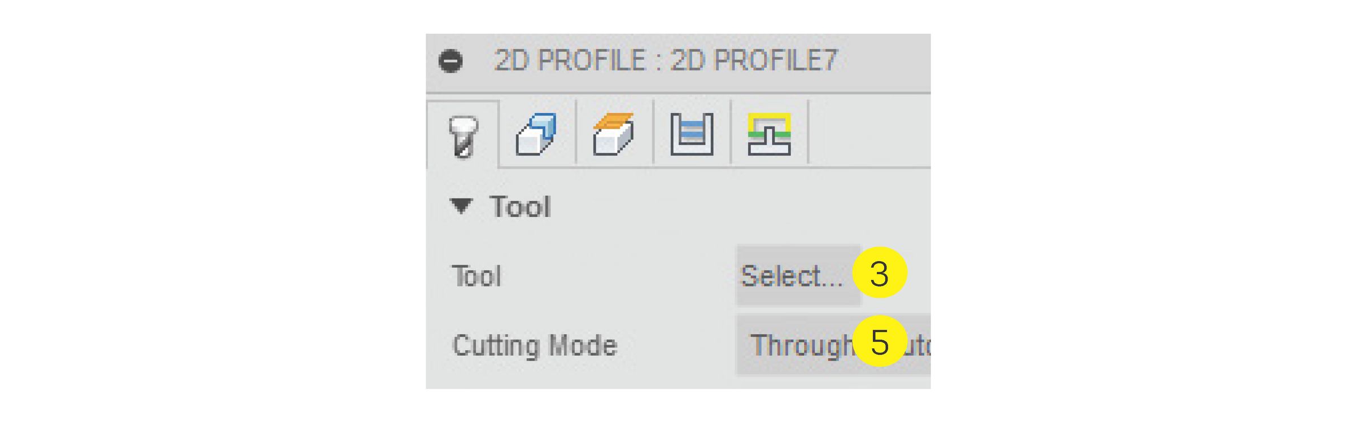Collapse the 2D Profile dialog with minus icon
The width and height of the screenshot is (1355, 423).
pos(451,61)
